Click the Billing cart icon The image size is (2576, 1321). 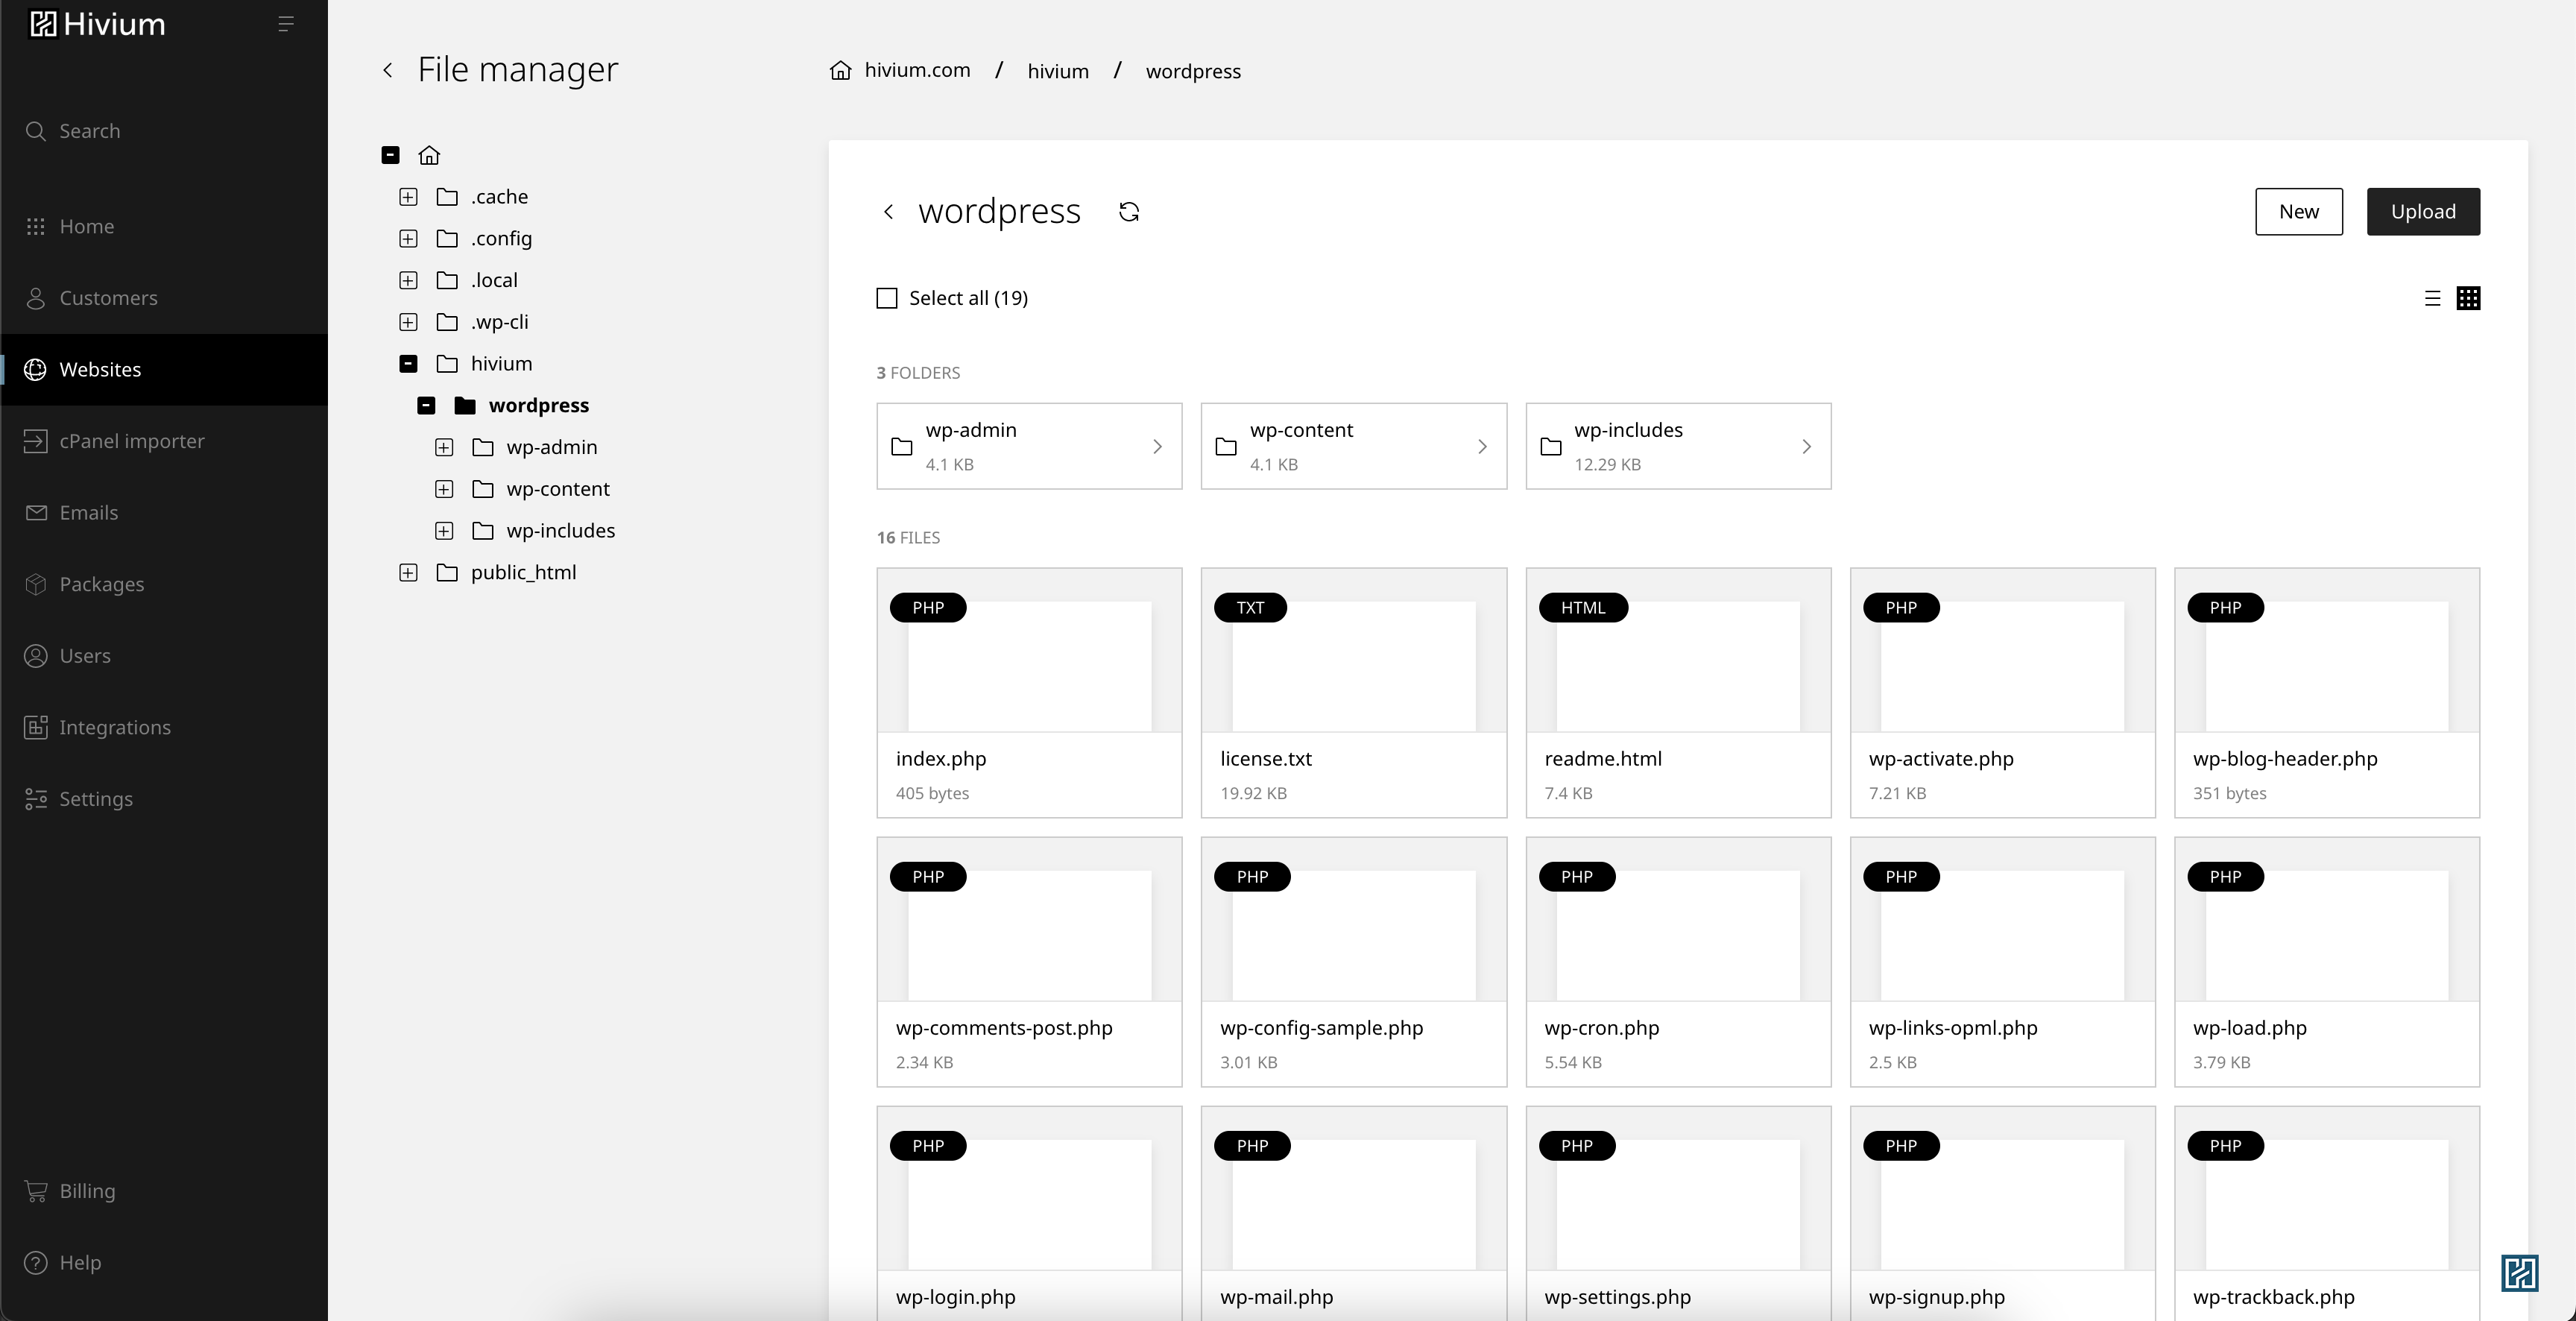(36, 1191)
